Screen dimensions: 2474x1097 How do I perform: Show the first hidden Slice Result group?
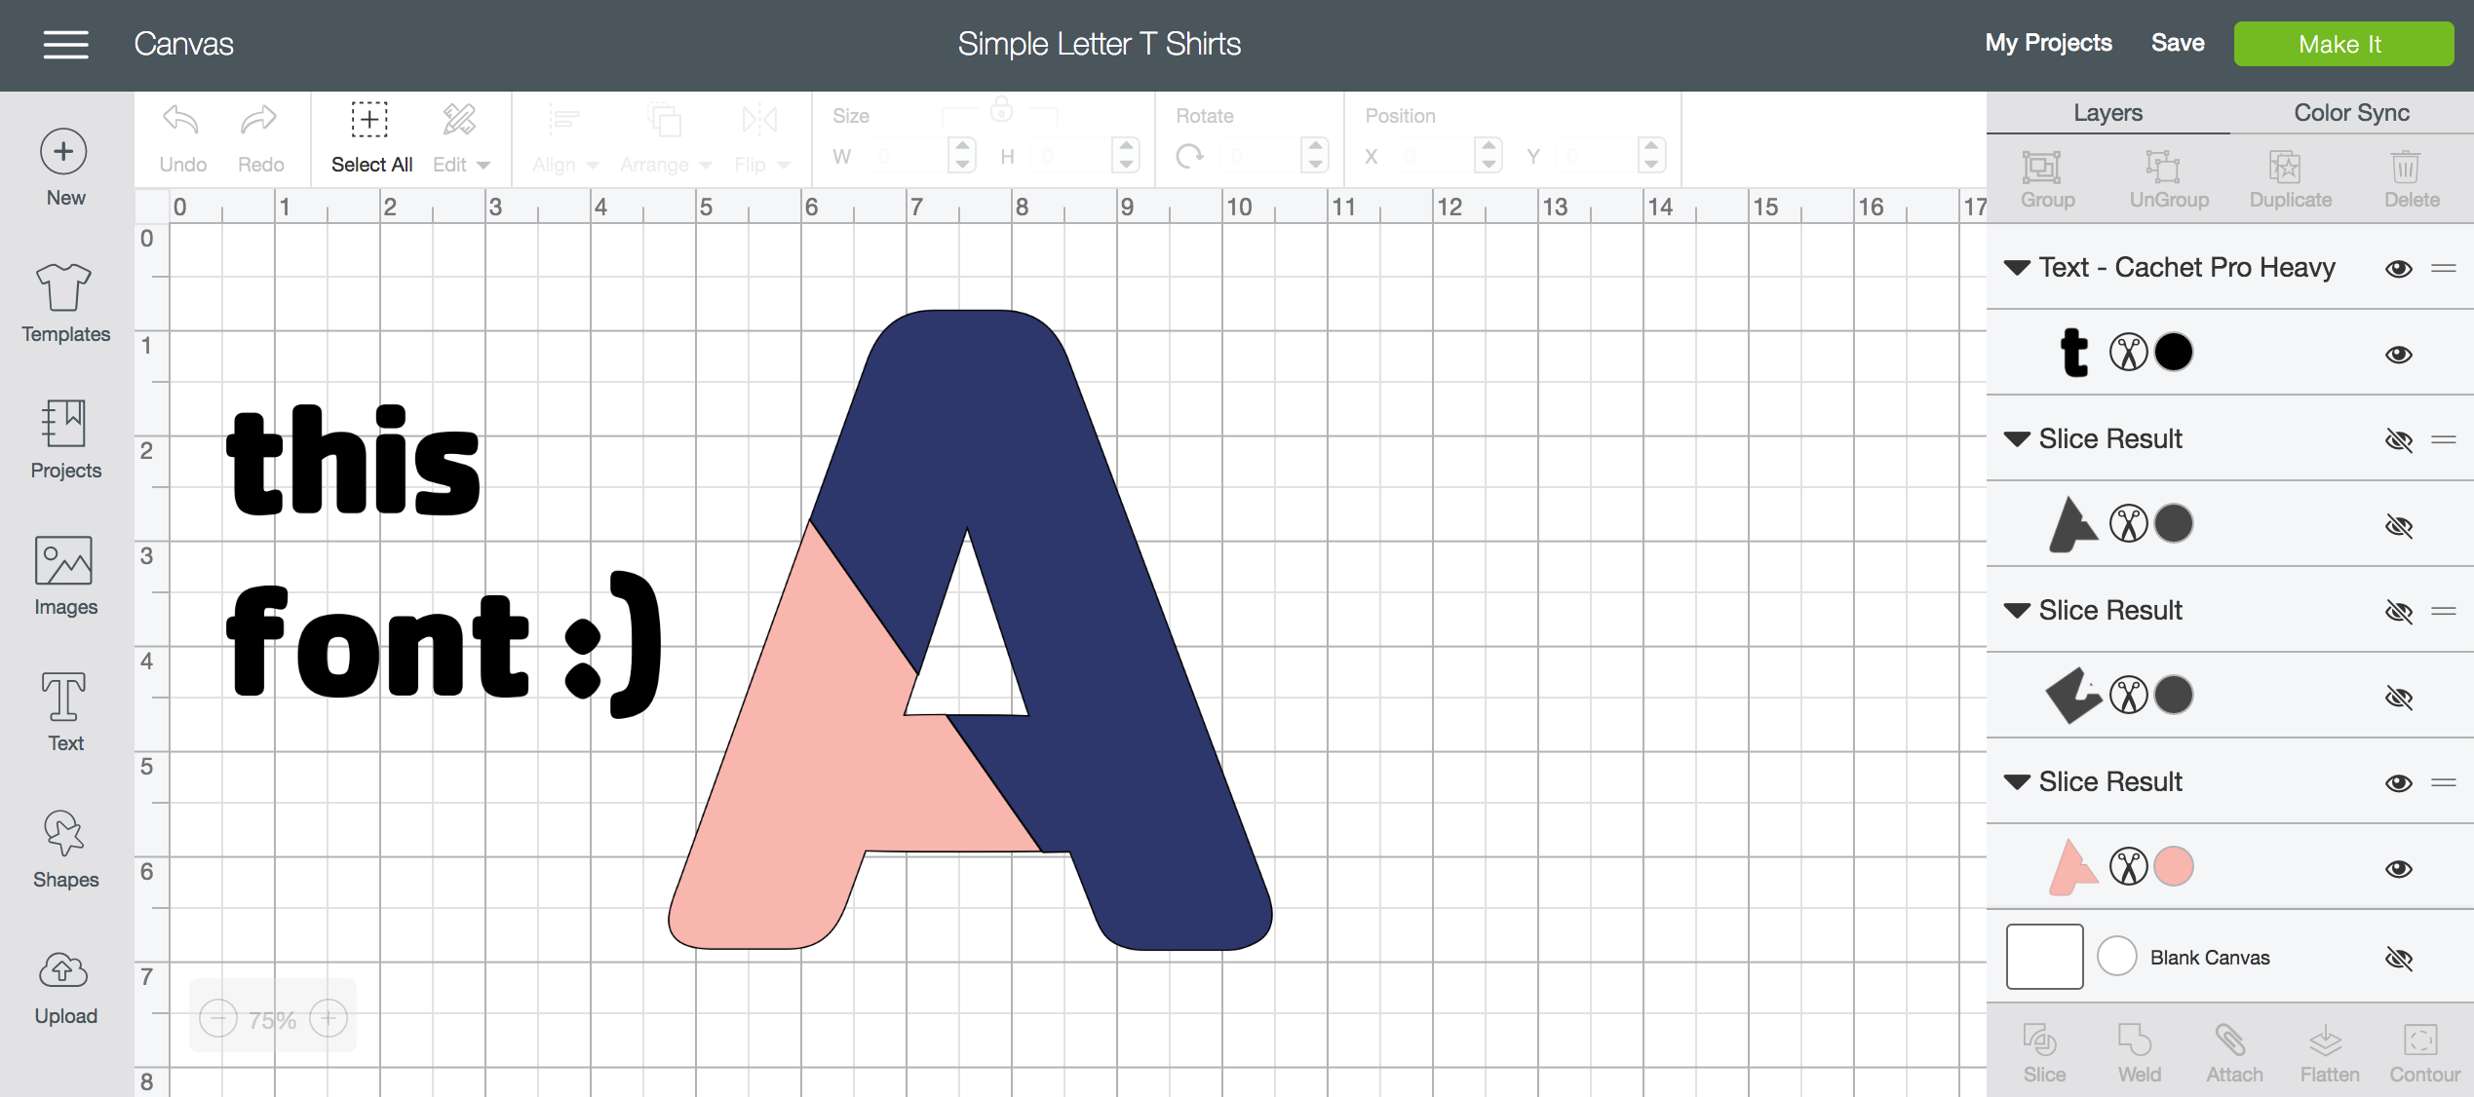point(2399,439)
